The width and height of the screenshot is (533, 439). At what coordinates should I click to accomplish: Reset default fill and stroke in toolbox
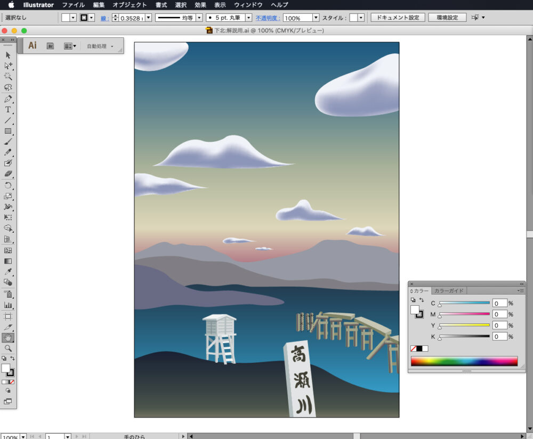pyautogui.click(x=4, y=359)
